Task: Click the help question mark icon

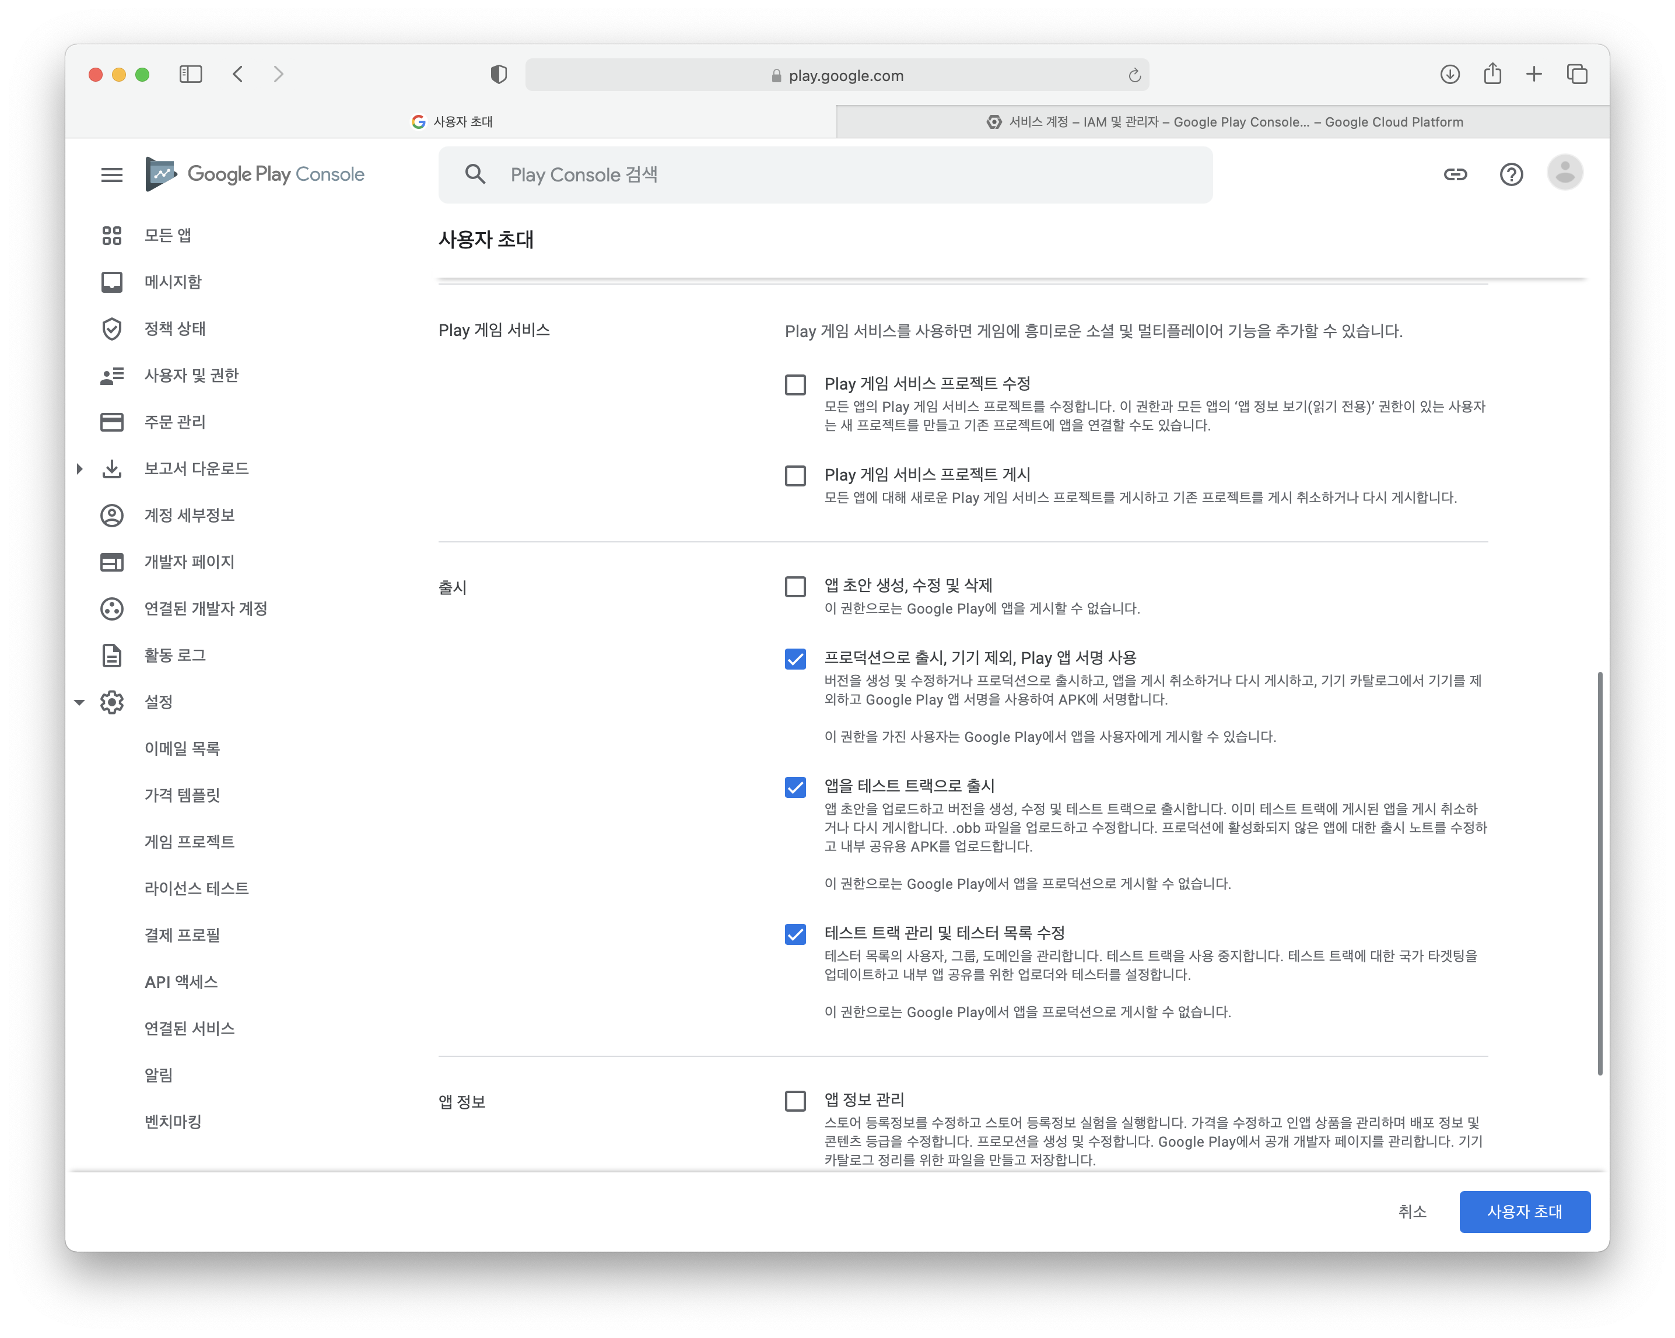Action: tap(1511, 175)
